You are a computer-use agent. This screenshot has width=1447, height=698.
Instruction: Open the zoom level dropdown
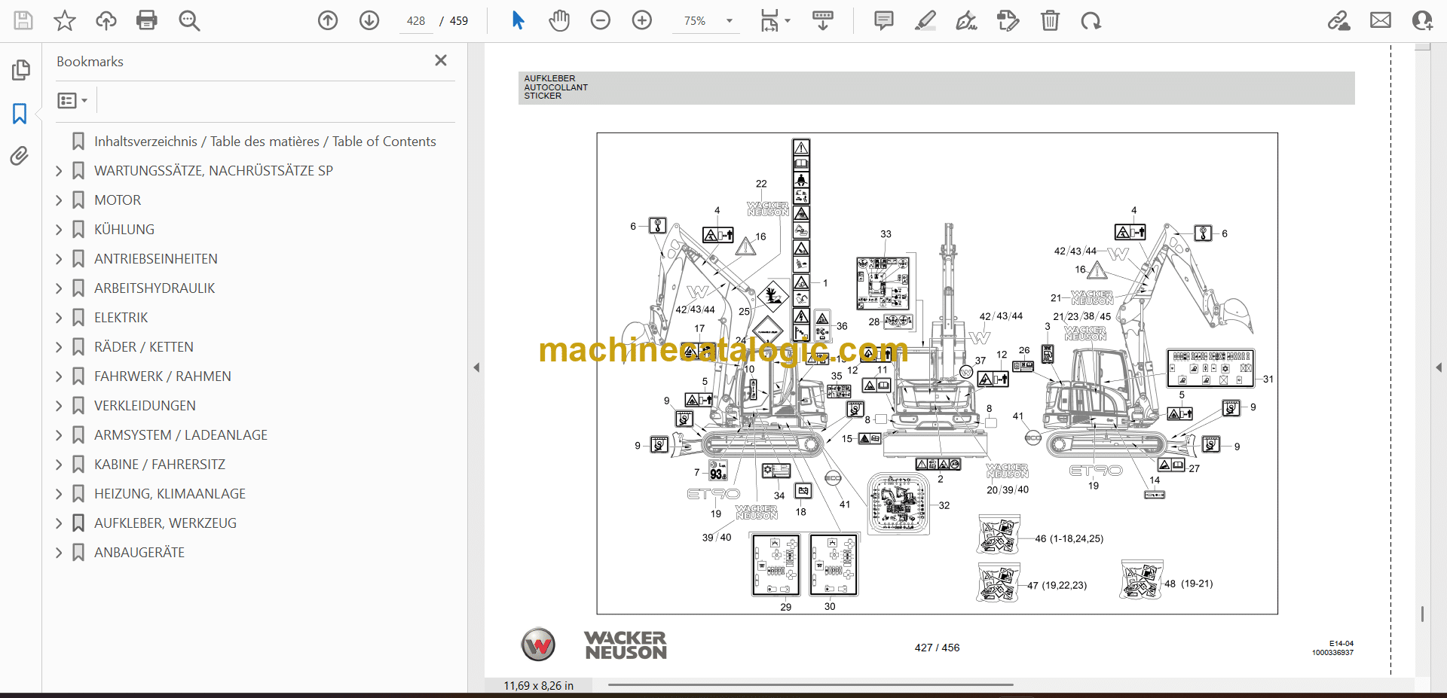(x=729, y=21)
